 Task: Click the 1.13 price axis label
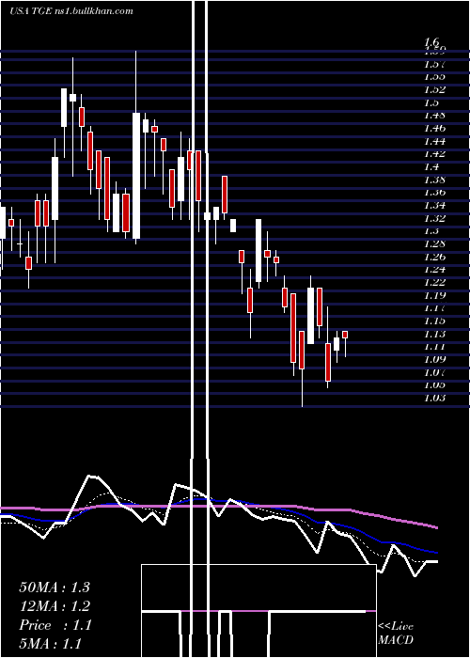[434, 335]
